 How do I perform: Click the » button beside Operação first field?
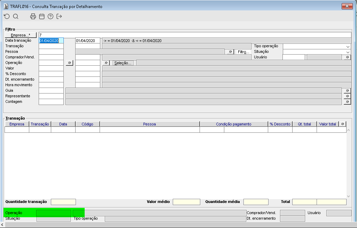69,63
